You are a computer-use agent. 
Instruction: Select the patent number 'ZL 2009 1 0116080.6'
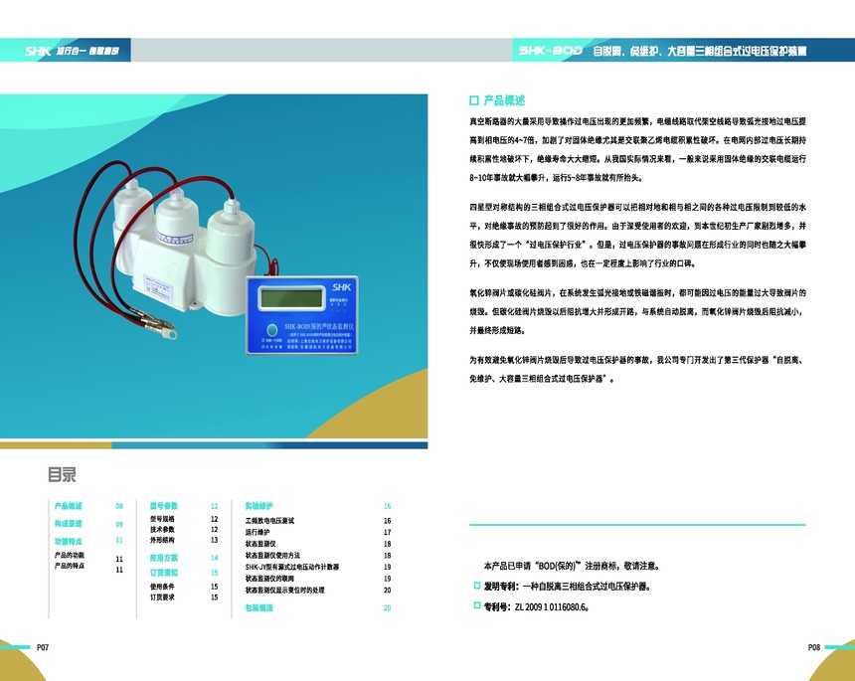click(551, 606)
